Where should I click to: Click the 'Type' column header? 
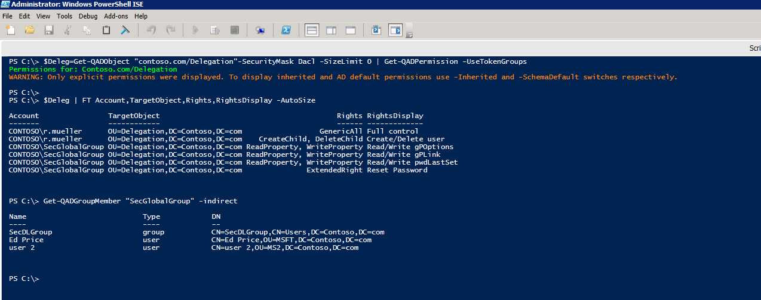point(151,217)
